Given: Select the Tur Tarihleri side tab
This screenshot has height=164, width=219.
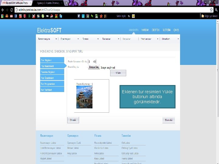Looking at the screenshot, I should click(x=52, y=90).
